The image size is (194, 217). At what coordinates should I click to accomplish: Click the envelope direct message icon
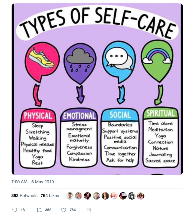88,210
